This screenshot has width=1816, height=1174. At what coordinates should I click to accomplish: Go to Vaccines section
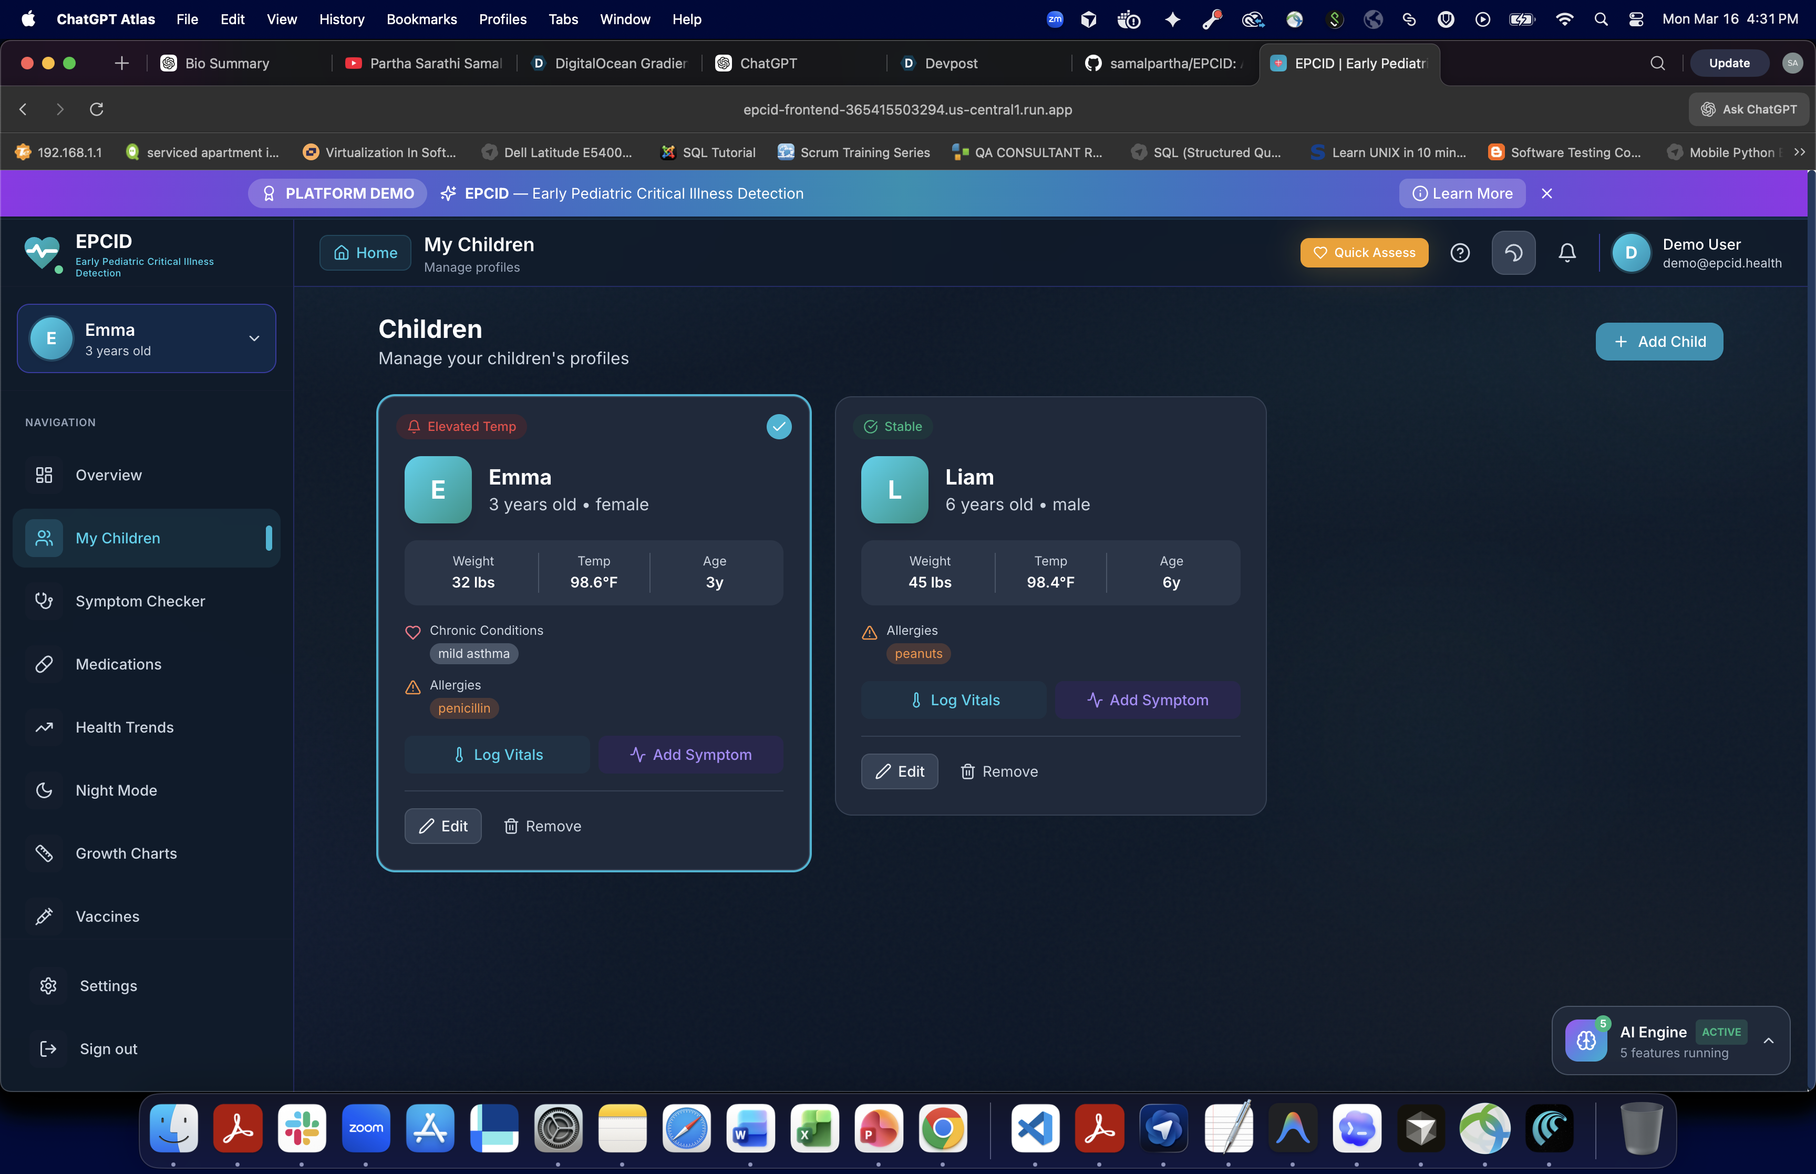(x=107, y=916)
